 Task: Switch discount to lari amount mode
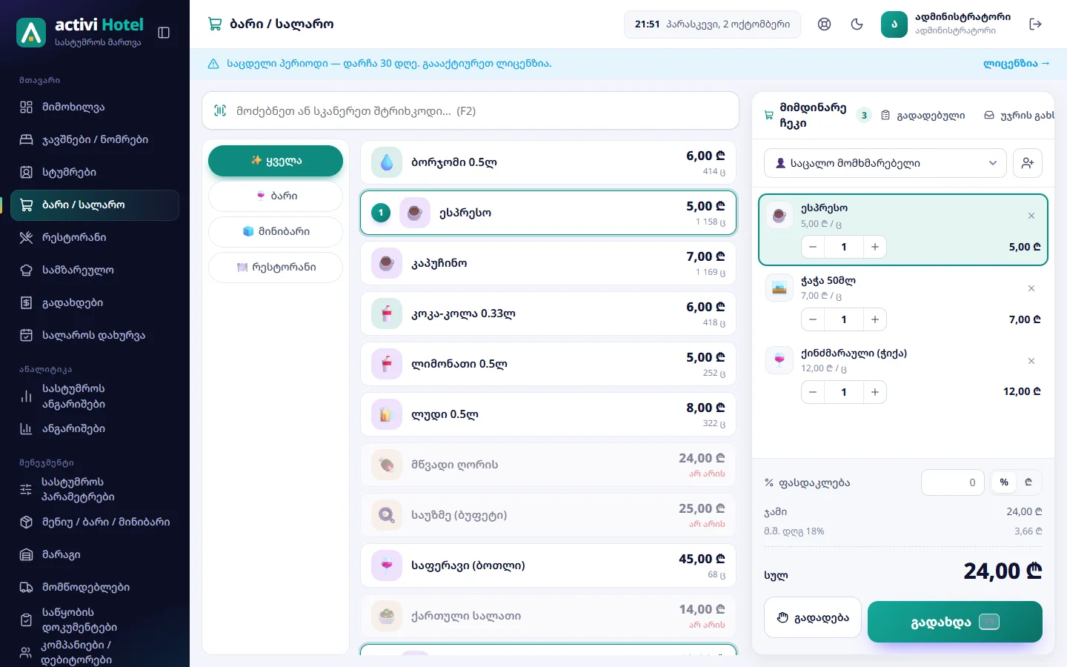(1028, 482)
